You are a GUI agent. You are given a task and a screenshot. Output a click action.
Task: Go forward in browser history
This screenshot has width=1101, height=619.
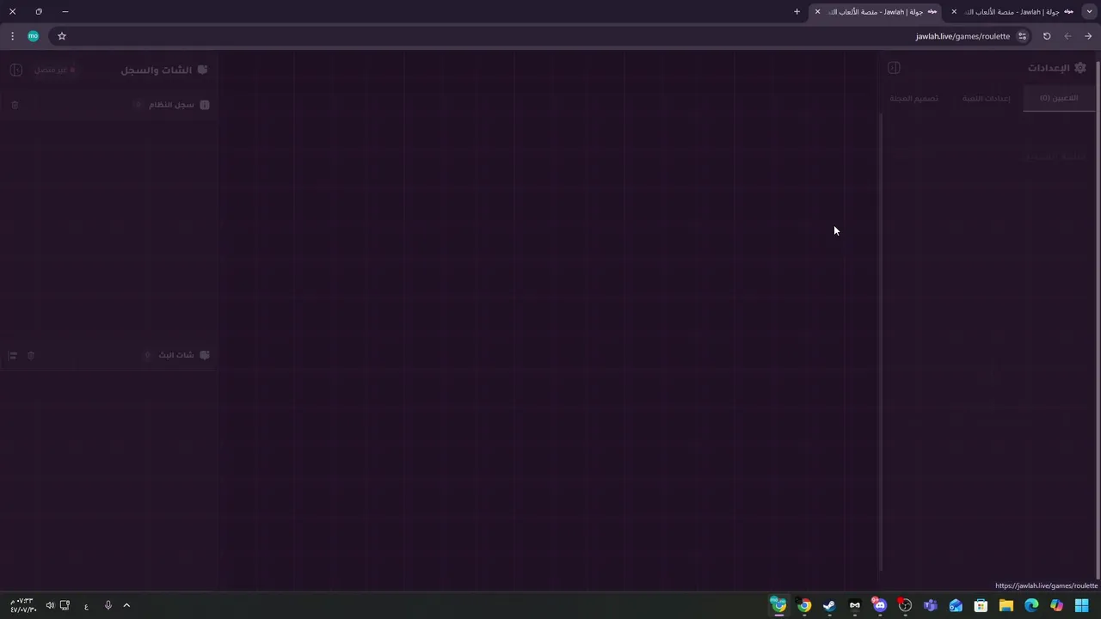[x=1067, y=36]
